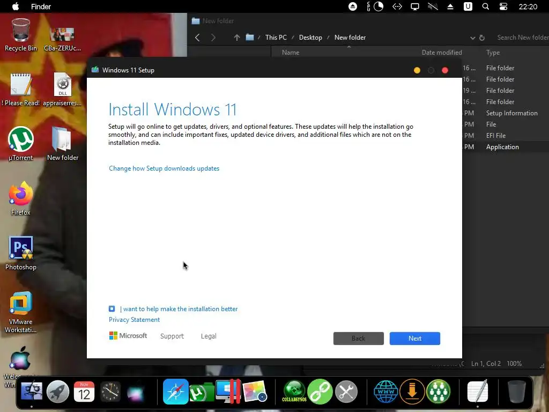Launch Safari compass icon from the dock
549x412 pixels.
[x=175, y=391]
